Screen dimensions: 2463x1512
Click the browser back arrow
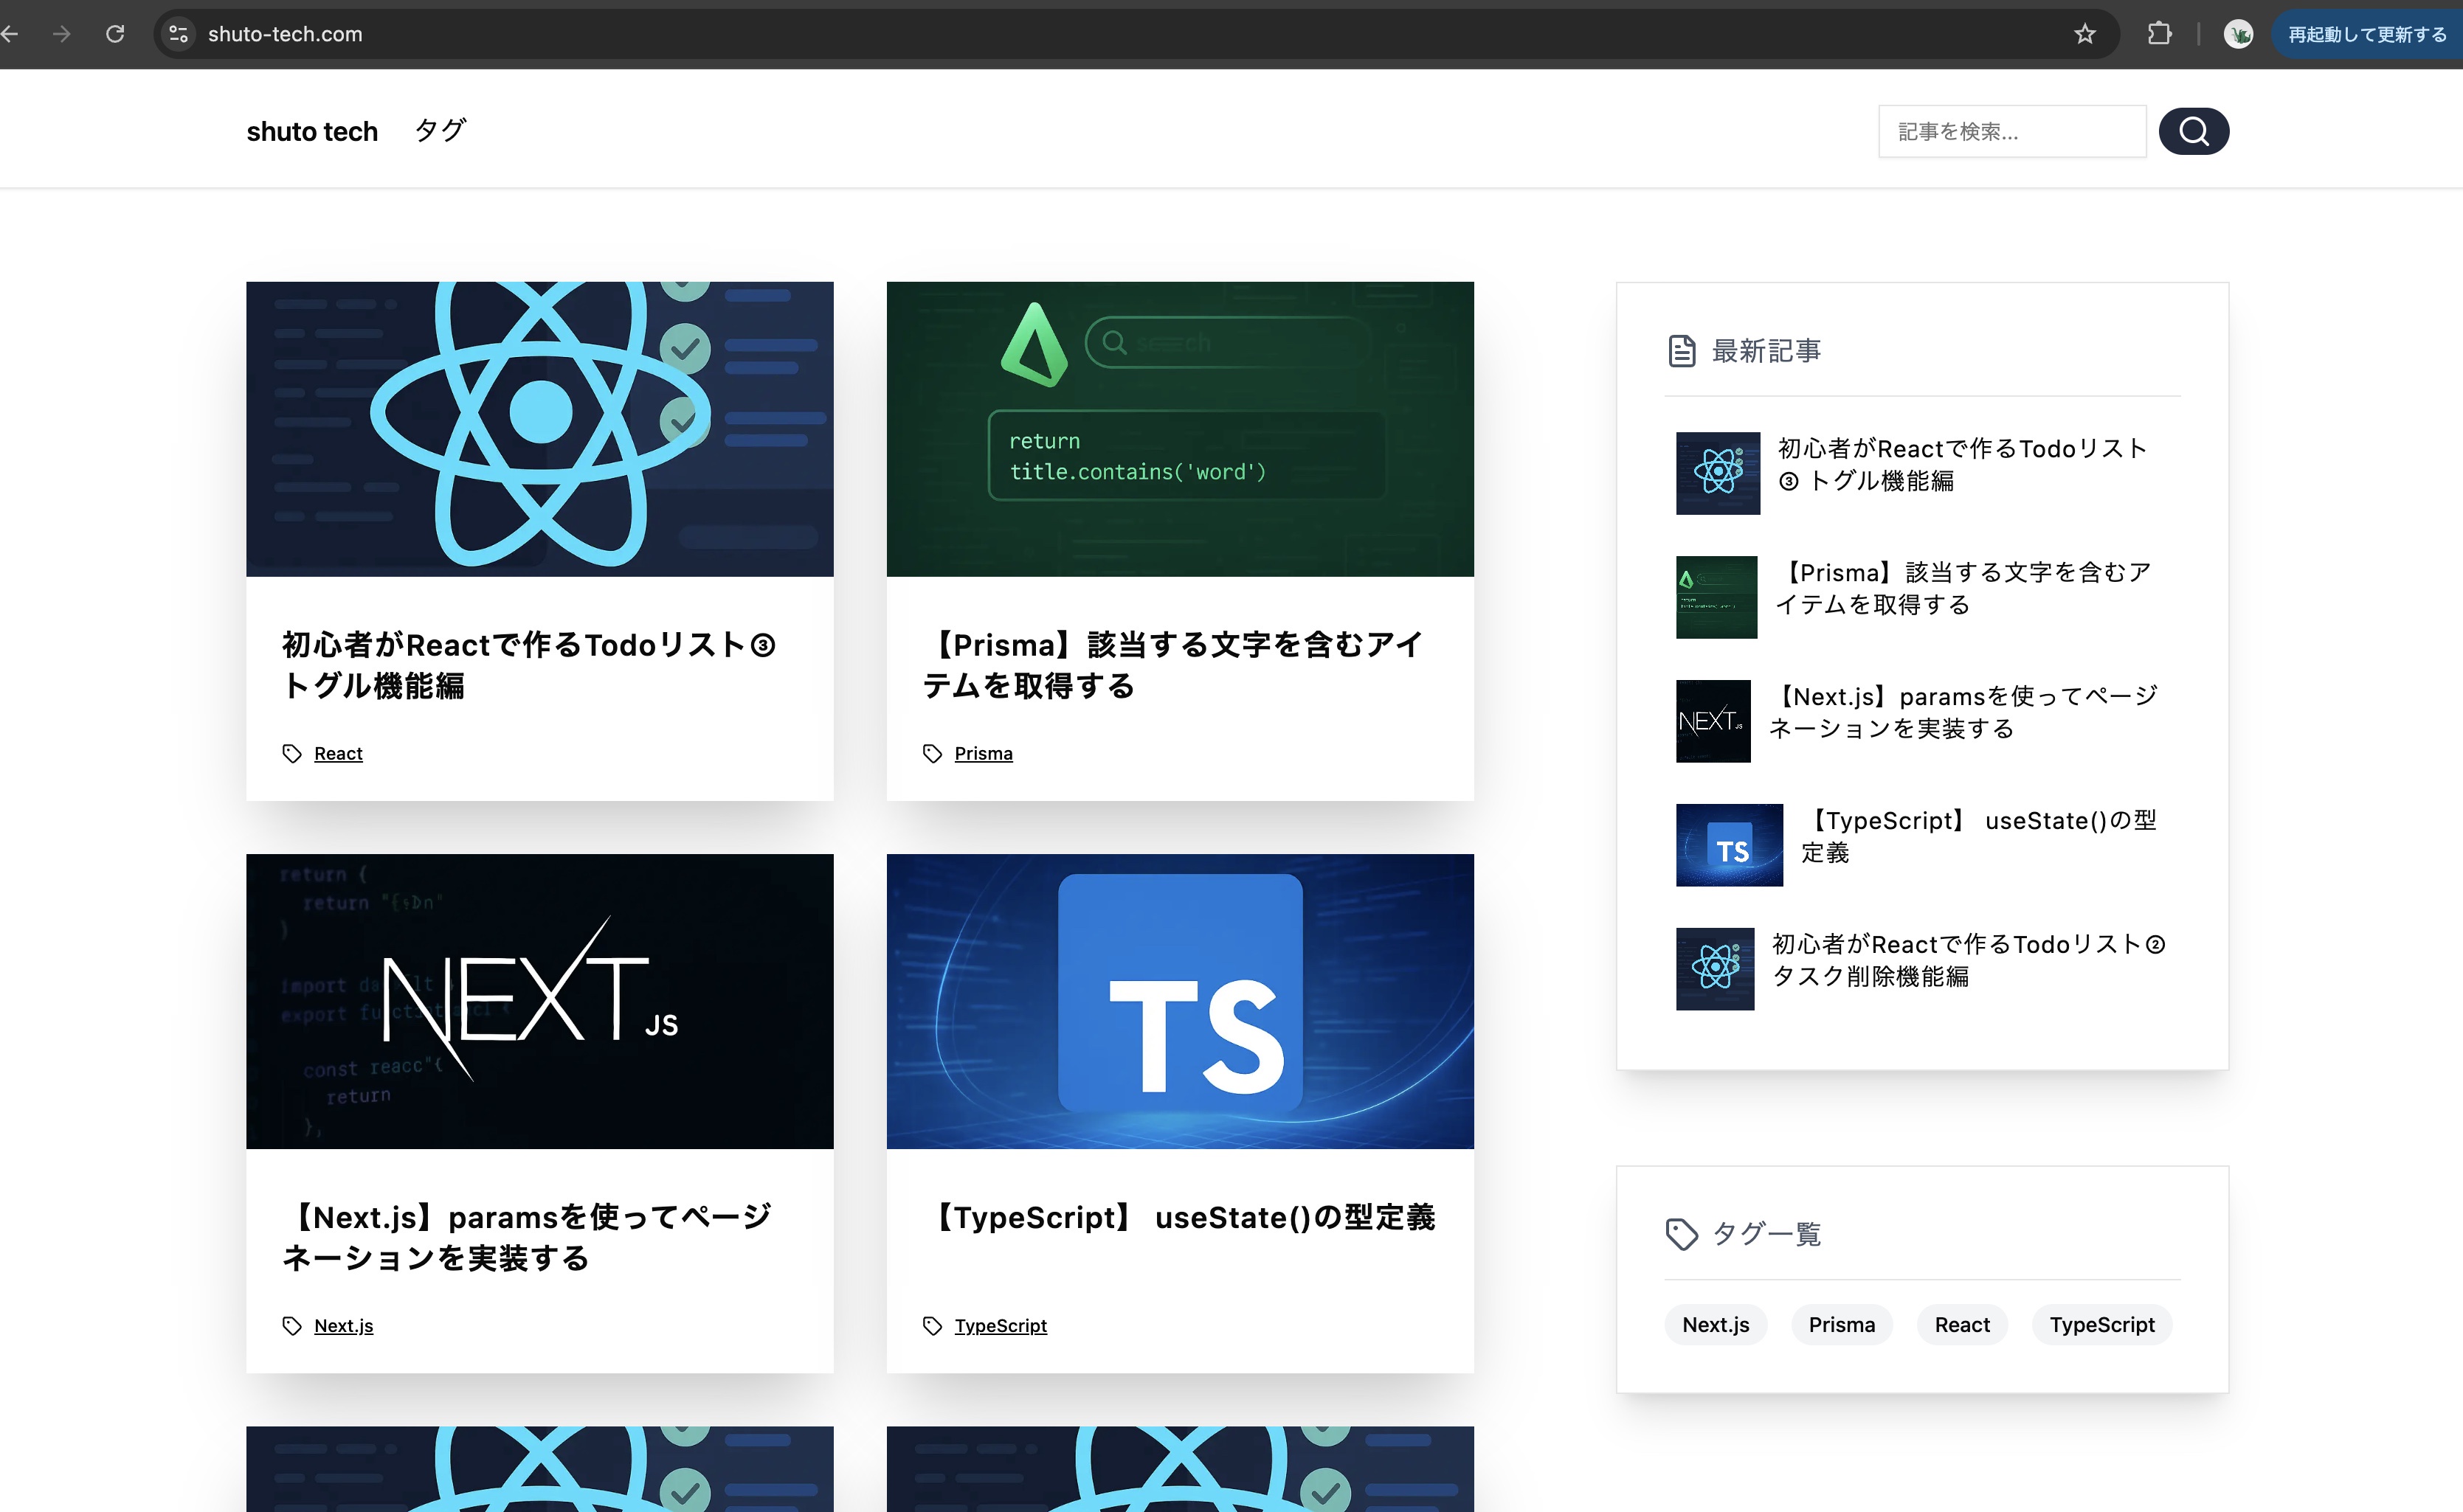pyautogui.click(x=9, y=34)
